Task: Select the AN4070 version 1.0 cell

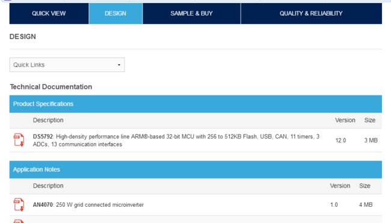Action: pos(334,205)
